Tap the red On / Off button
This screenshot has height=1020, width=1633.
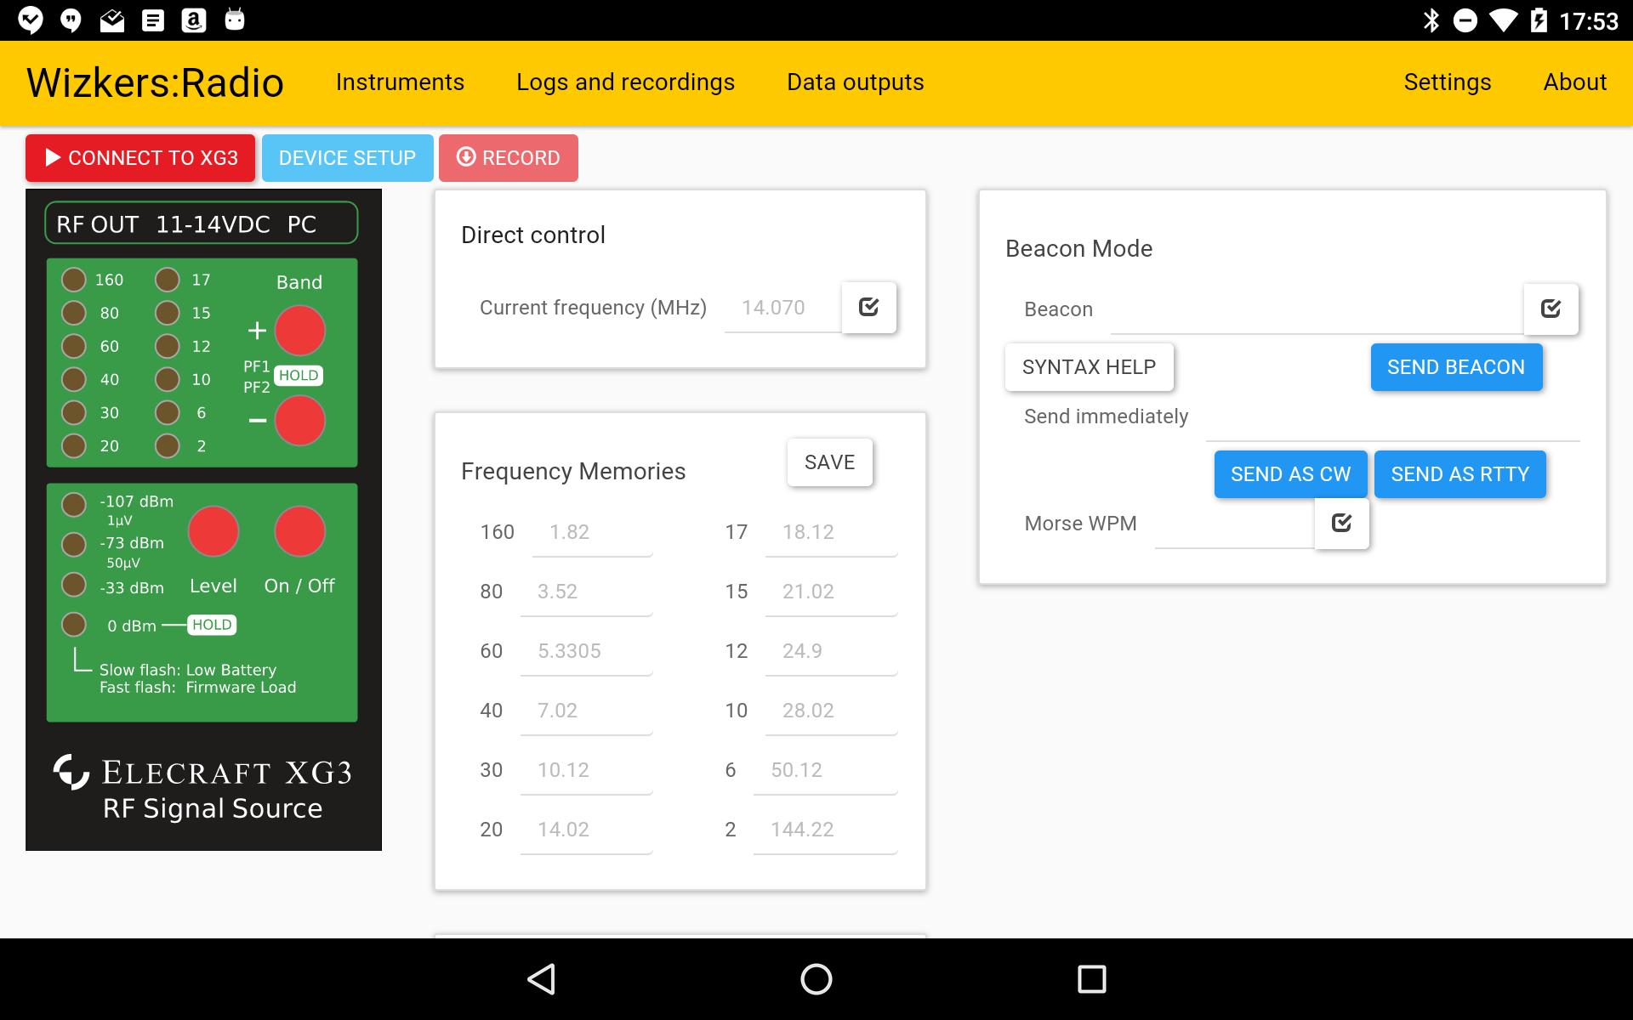click(299, 531)
